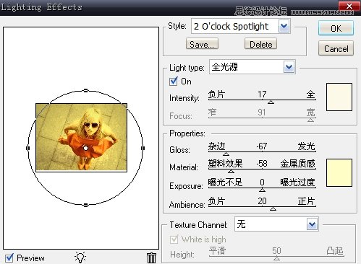
Task: Click the Exposure slider thumb
Action: pyautogui.click(x=262, y=190)
